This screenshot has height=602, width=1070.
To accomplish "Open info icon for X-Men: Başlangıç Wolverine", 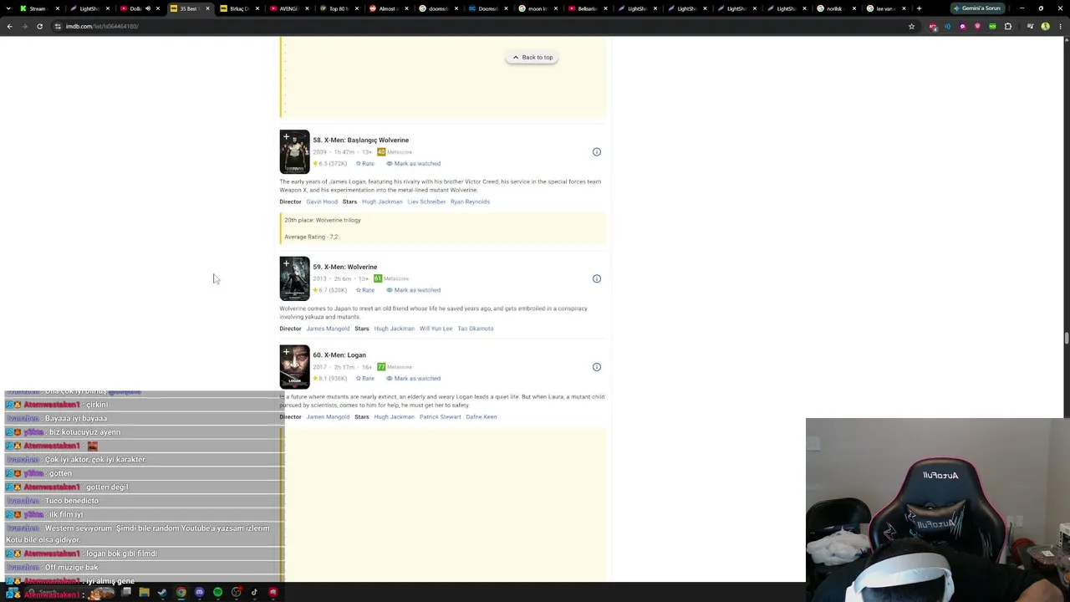I will pyautogui.click(x=597, y=152).
